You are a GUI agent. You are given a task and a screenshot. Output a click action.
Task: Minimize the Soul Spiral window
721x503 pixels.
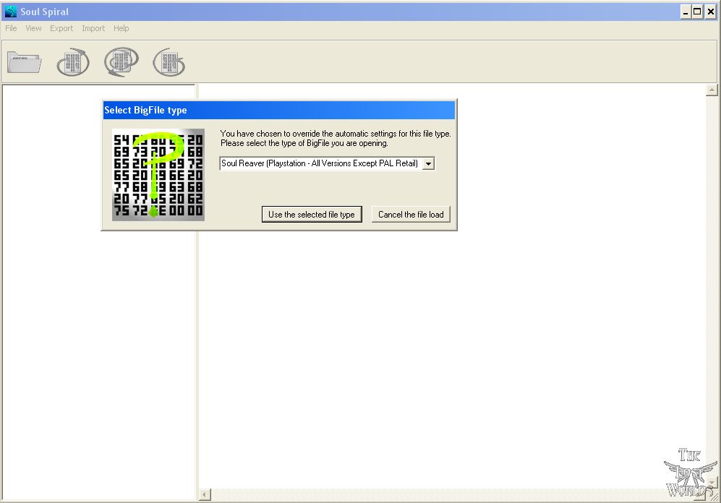point(686,12)
